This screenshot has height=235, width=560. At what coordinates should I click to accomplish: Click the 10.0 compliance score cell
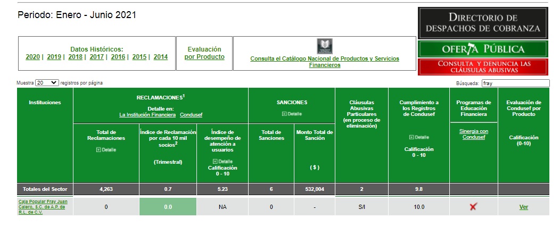419,206
